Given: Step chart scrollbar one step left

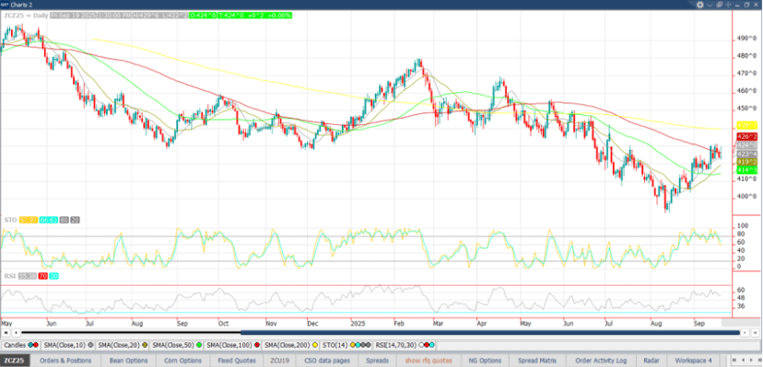Looking at the screenshot, I should click(x=16, y=333).
